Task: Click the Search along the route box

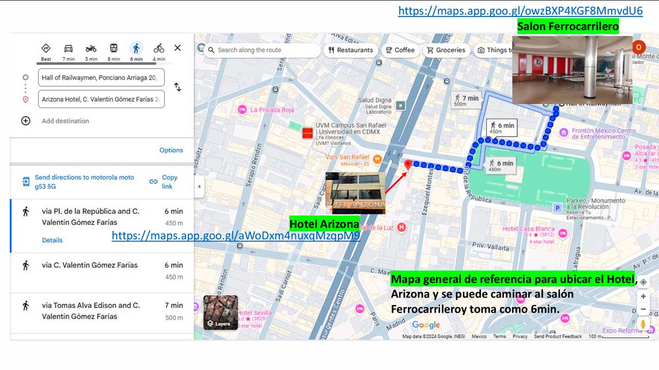Action: pyautogui.click(x=262, y=50)
